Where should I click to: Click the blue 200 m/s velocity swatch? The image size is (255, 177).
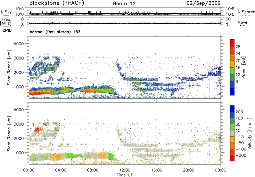(x=232, y=109)
